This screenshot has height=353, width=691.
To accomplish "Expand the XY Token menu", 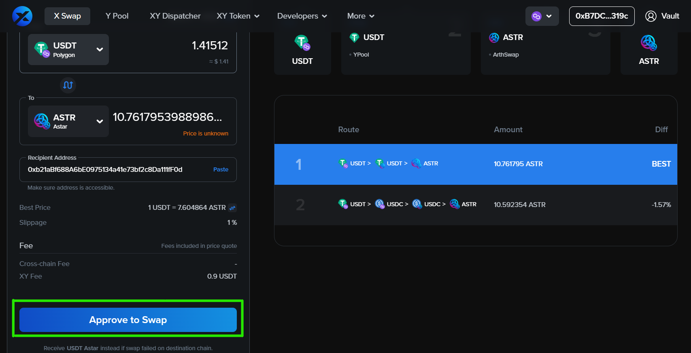I will click(x=238, y=16).
